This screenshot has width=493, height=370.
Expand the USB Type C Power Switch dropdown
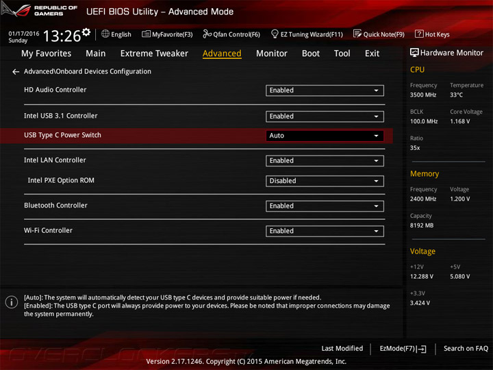click(325, 136)
